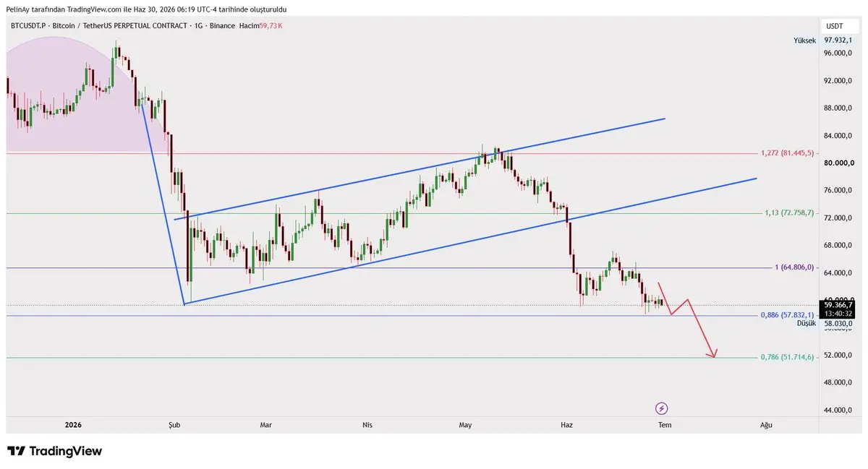
Task: Click the 80.000,0 price axis value
Action: click(840, 163)
